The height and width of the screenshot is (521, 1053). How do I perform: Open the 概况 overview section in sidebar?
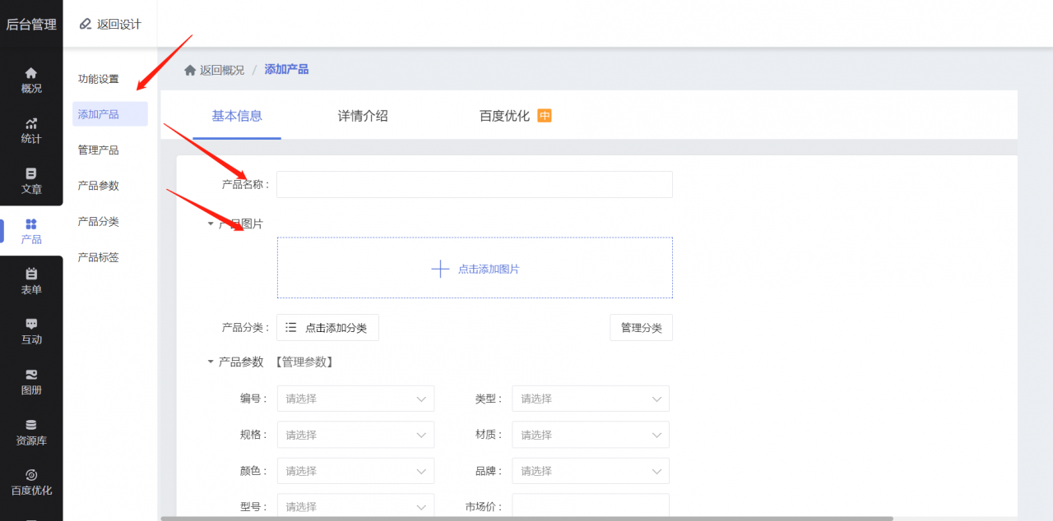(31, 80)
